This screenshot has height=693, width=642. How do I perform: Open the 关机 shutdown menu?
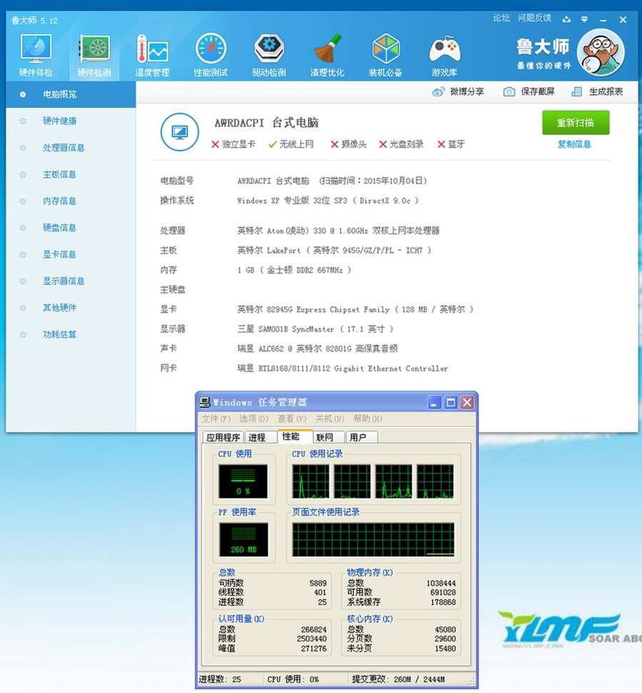tap(327, 419)
